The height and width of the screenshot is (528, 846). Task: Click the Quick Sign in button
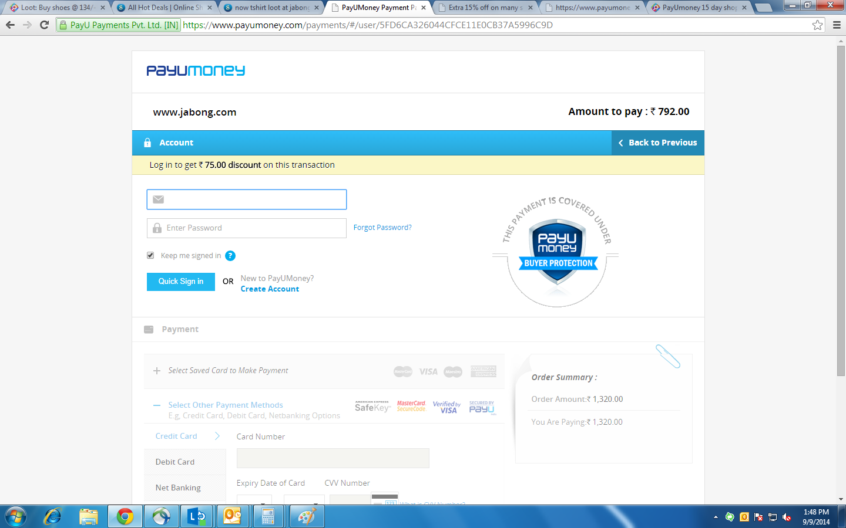tap(181, 282)
